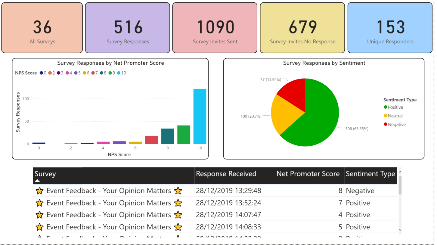
Task: Click NPS score 9 legend dot
Action: [110, 73]
